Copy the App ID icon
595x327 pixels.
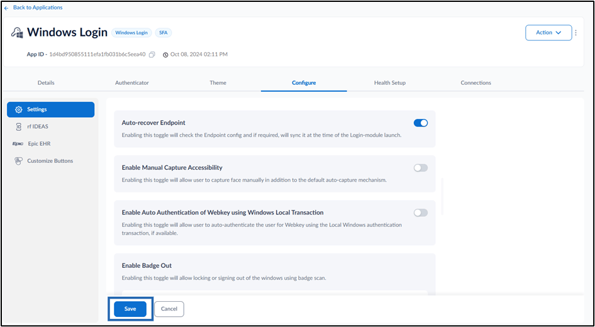[x=152, y=55]
